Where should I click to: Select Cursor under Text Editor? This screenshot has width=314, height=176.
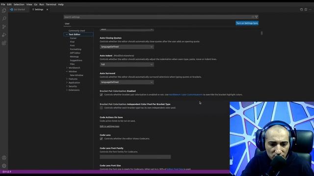pos(73,38)
